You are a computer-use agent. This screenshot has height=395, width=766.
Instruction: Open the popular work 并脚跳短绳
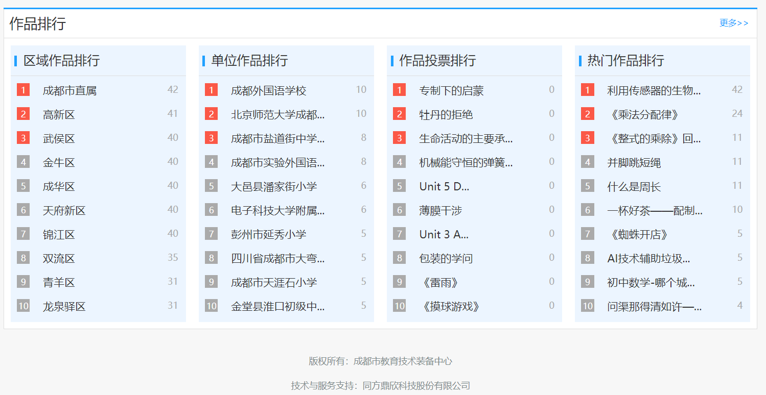click(634, 163)
